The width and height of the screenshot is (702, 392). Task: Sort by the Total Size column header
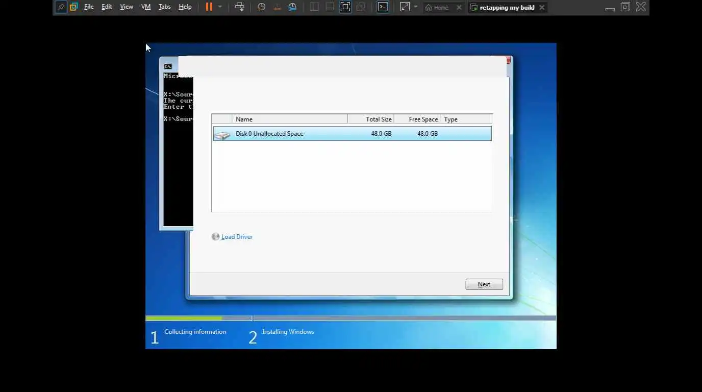371,119
